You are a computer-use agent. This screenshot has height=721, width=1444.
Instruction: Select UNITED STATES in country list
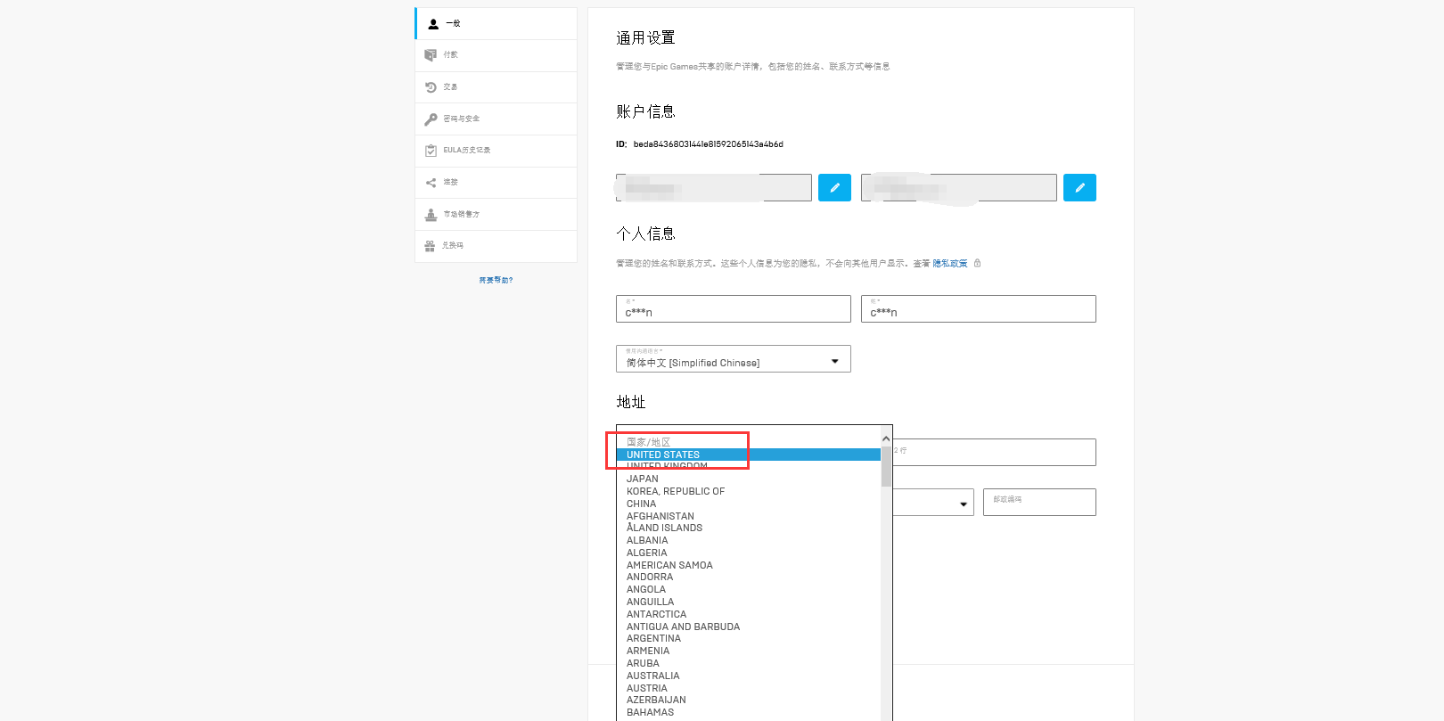click(x=749, y=455)
